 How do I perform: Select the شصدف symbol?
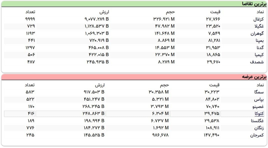[x=258, y=62]
